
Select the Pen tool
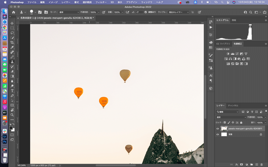pos(12,96)
